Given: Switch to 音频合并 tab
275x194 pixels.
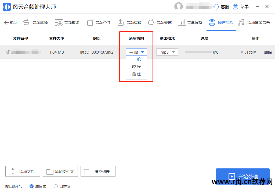Looking at the screenshot, I should click(x=99, y=23).
